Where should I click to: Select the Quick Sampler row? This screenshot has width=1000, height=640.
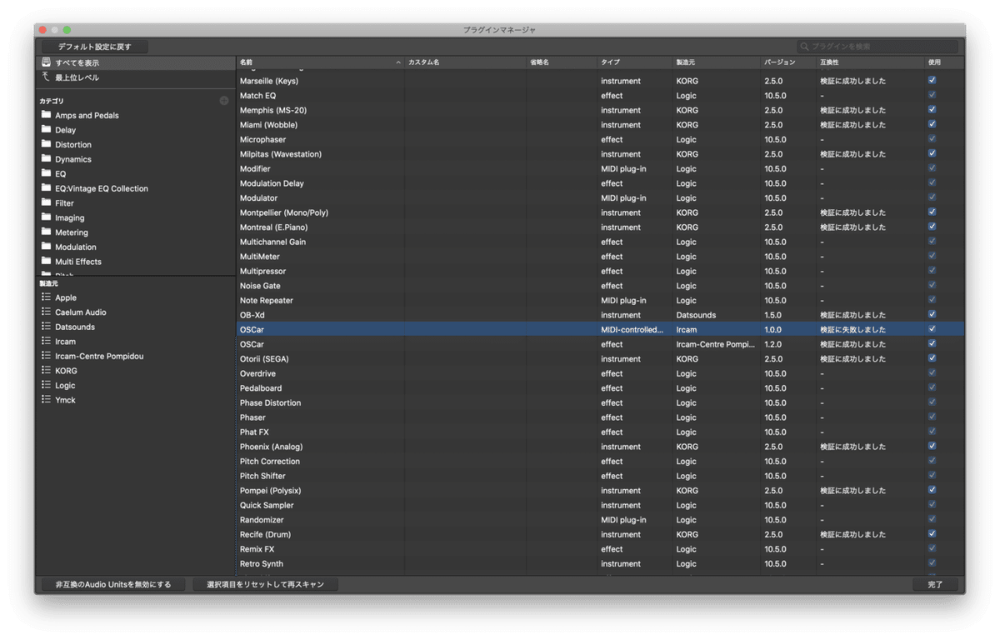click(x=600, y=505)
